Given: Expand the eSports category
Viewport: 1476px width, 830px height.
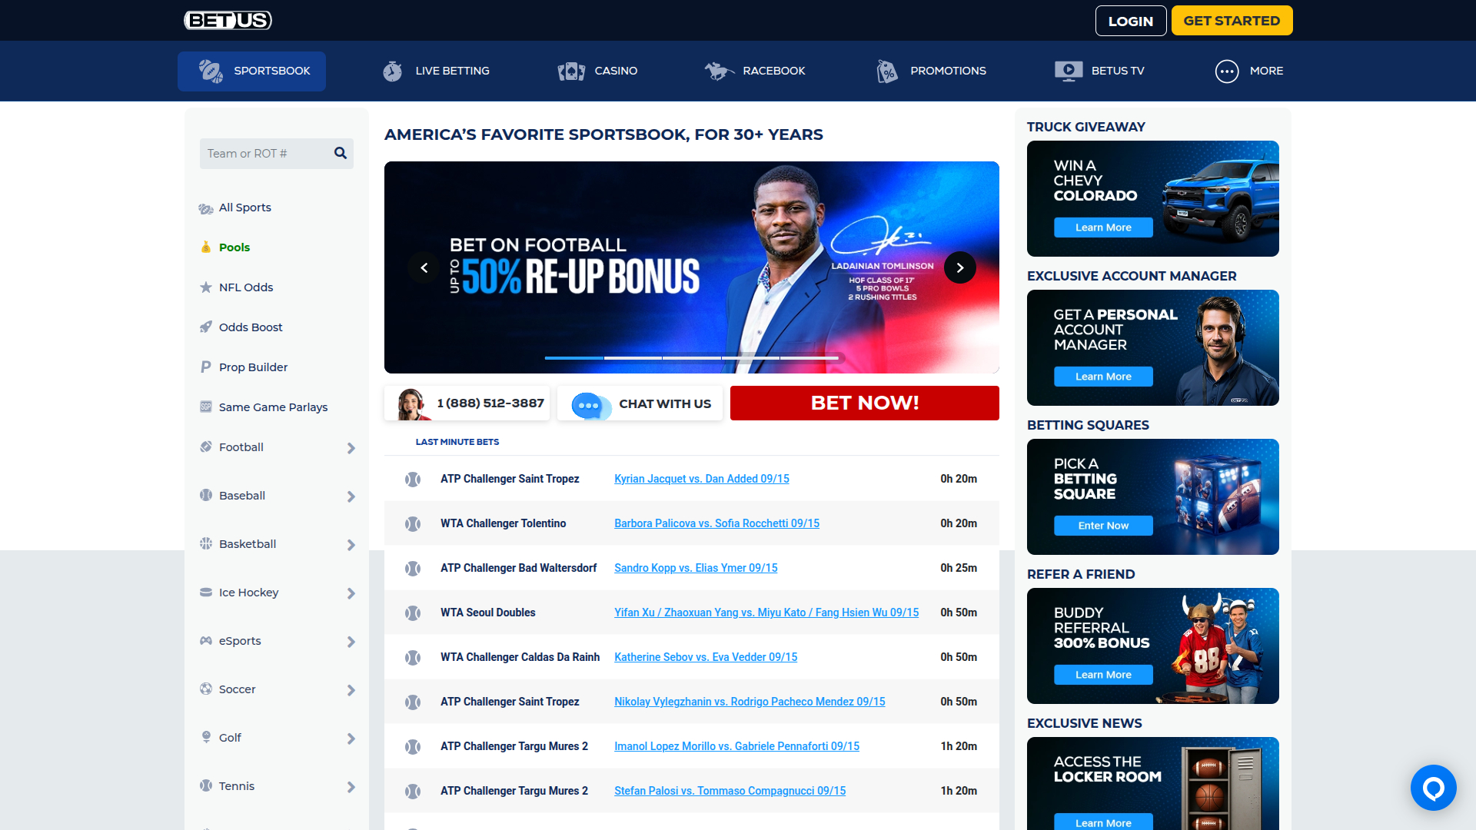Looking at the screenshot, I should click(x=352, y=642).
